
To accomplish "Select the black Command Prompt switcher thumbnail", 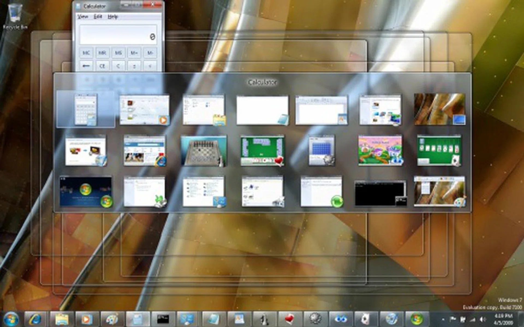I will coord(380,193).
